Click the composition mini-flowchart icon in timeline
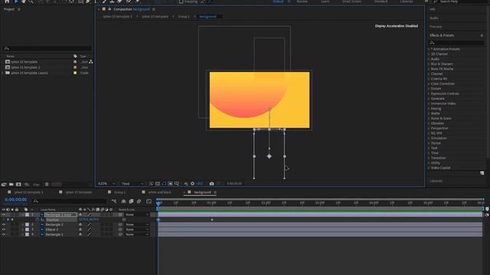 click(114, 202)
